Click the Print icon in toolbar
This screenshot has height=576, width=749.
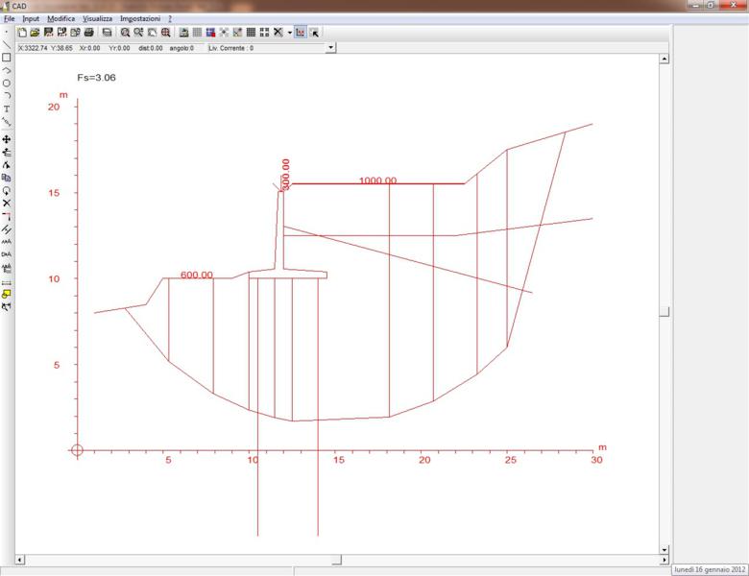coord(89,33)
